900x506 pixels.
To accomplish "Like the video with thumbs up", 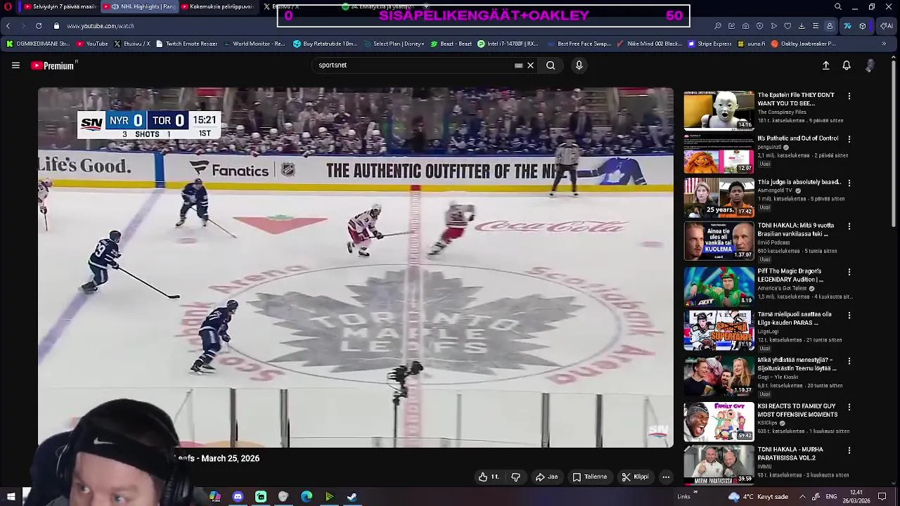I will coord(489,476).
